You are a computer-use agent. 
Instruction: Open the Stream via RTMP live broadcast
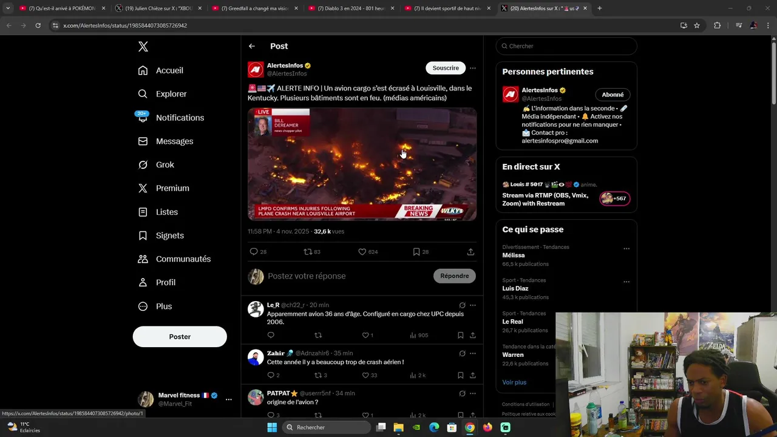[x=566, y=194]
